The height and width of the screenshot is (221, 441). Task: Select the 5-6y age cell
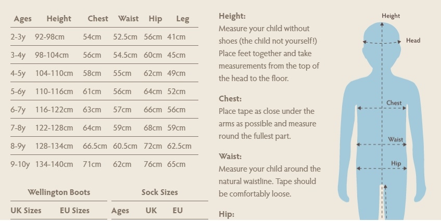pyautogui.click(x=18, y=92)
